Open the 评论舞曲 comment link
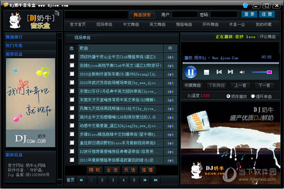Screen dimensions: 284x189 tap(267, 37)
